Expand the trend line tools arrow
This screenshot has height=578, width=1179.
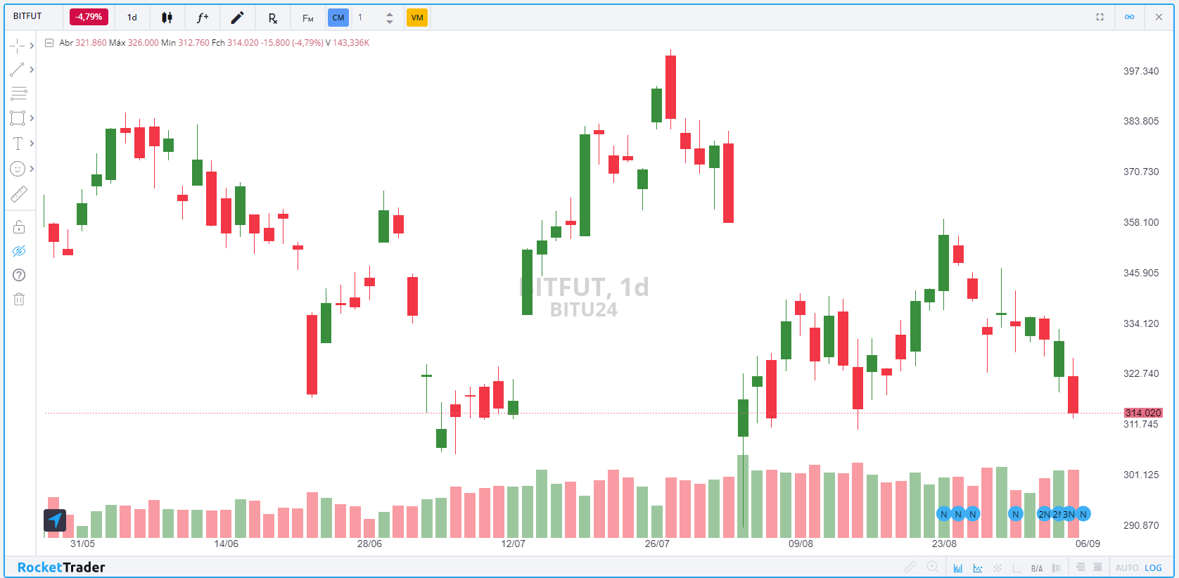(x=32, y=70)
